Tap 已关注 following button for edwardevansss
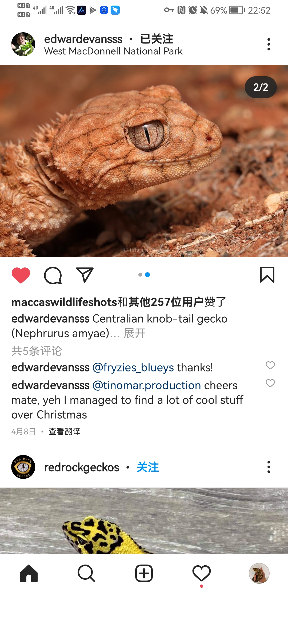This screenshot has height=624, width=288. [157, 39]
